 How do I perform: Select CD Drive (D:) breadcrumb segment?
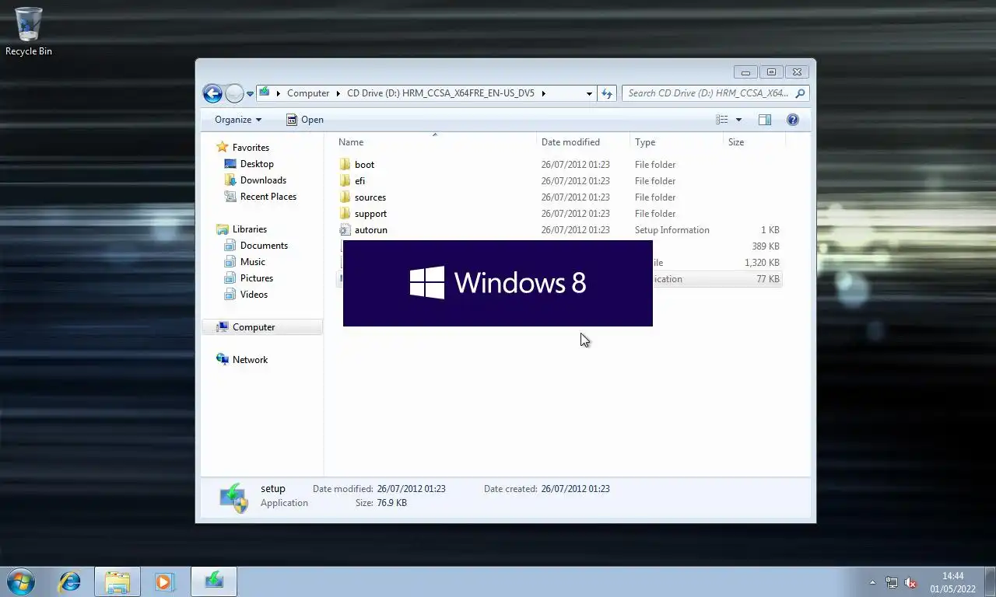click(440, 93)
